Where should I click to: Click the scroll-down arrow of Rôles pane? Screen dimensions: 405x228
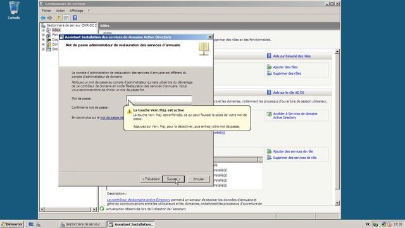click(337, 203)
